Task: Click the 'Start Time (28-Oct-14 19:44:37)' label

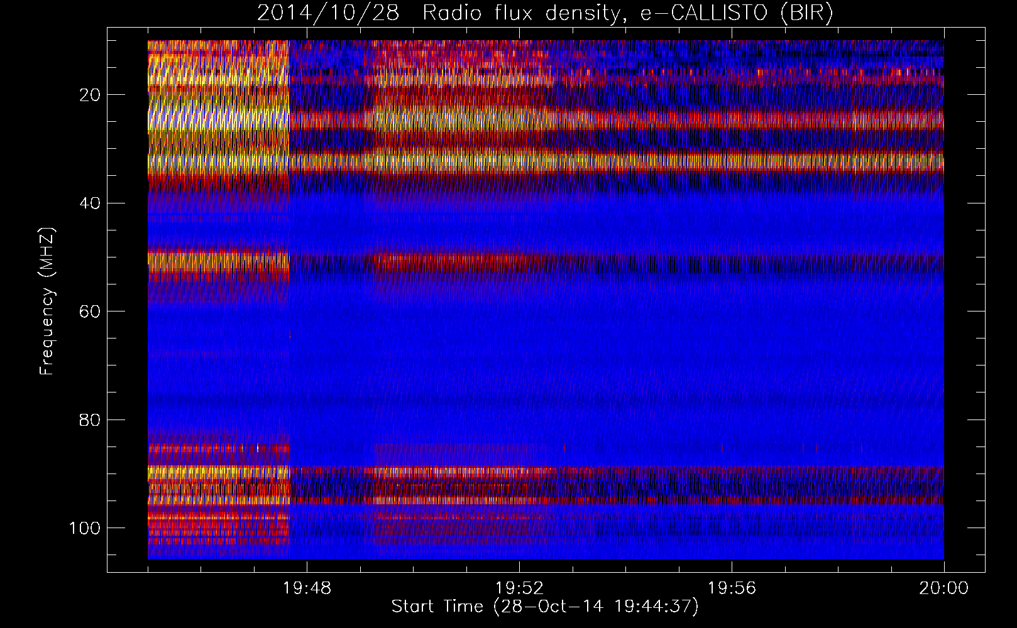Action: click(x=545, y=607)
